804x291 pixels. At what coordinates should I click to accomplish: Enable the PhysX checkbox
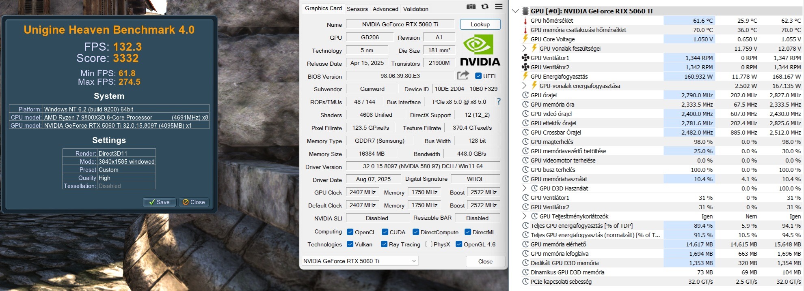click(x=429, y=244)
